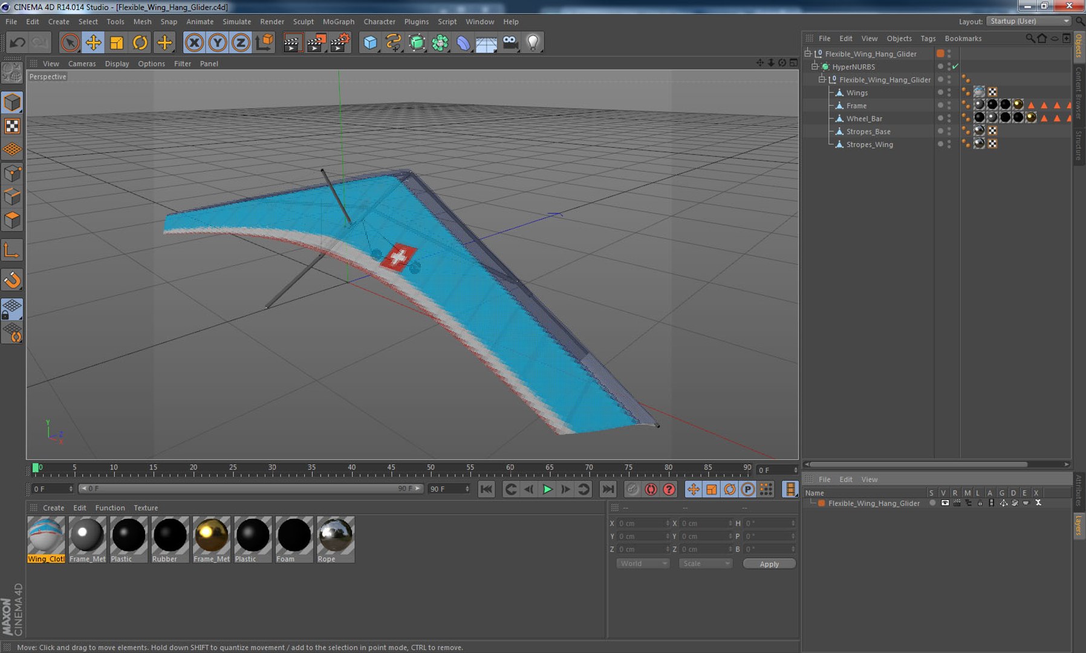Open the Light object icon
This screenshot has width=1086, height=653.
pos(533,42)
